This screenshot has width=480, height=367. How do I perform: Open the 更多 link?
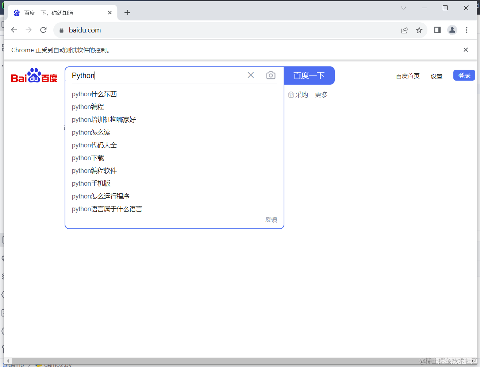[x=321, y=95]
